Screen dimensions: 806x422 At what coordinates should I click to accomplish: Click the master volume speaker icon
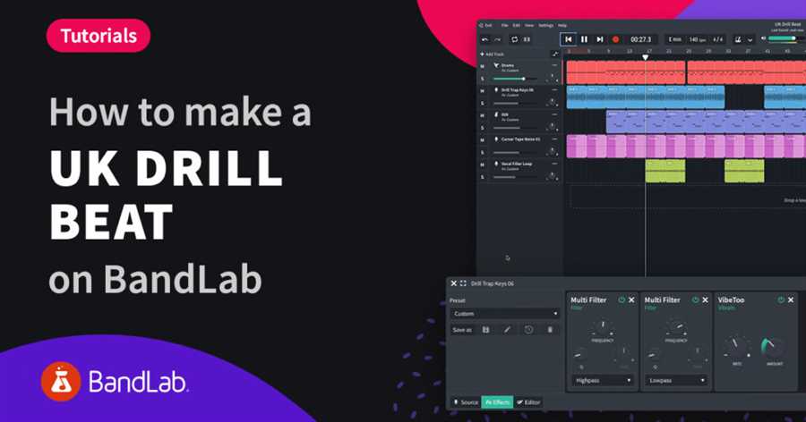pos(763,38)
